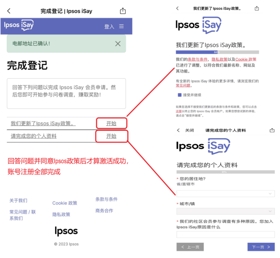Viewport: 280px width, 258px height.
Task: Open Cookie 政策 link in policy text
Action: (246, 59)
